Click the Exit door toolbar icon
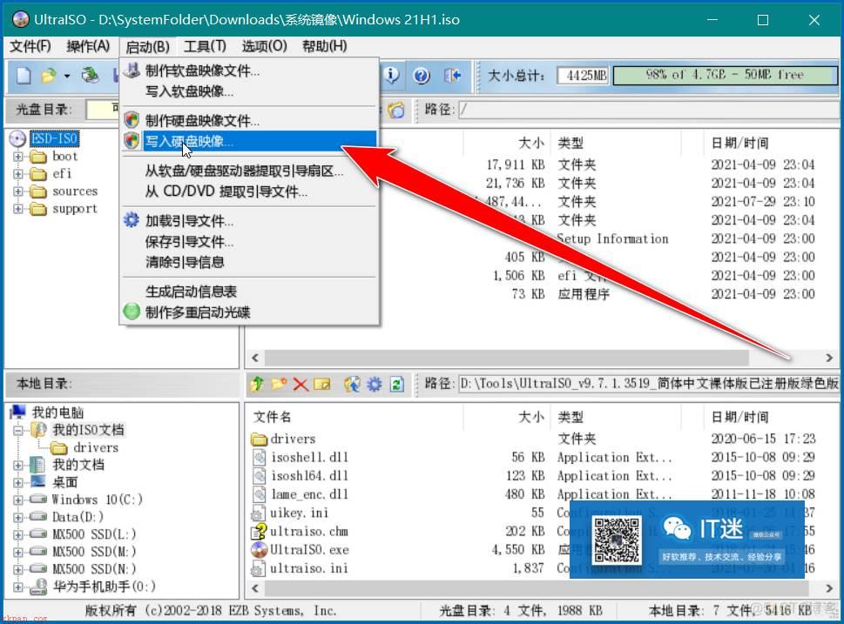 (452, 76)
